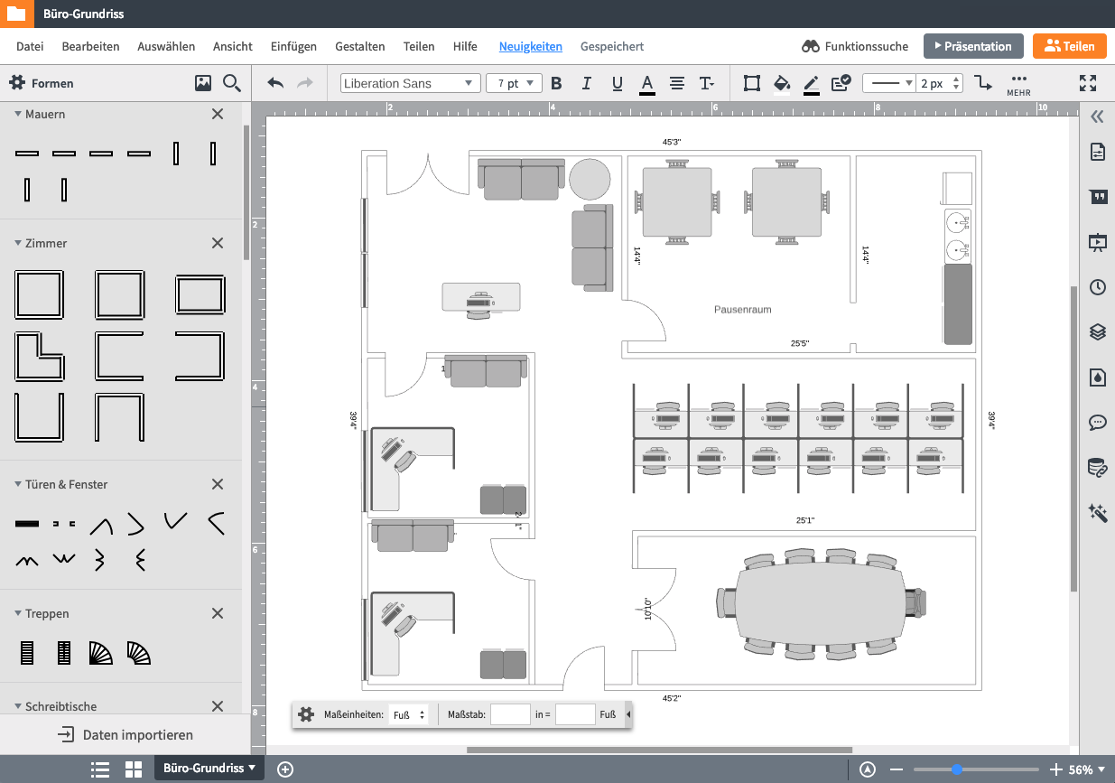This screenshot has width=1115, height=783.
Task: Click the Präsentation button
Action: 972,46
